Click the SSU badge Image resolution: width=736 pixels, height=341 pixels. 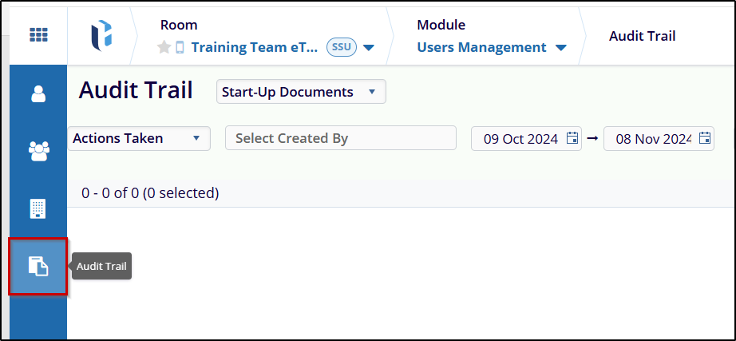(x=342, y=47)
